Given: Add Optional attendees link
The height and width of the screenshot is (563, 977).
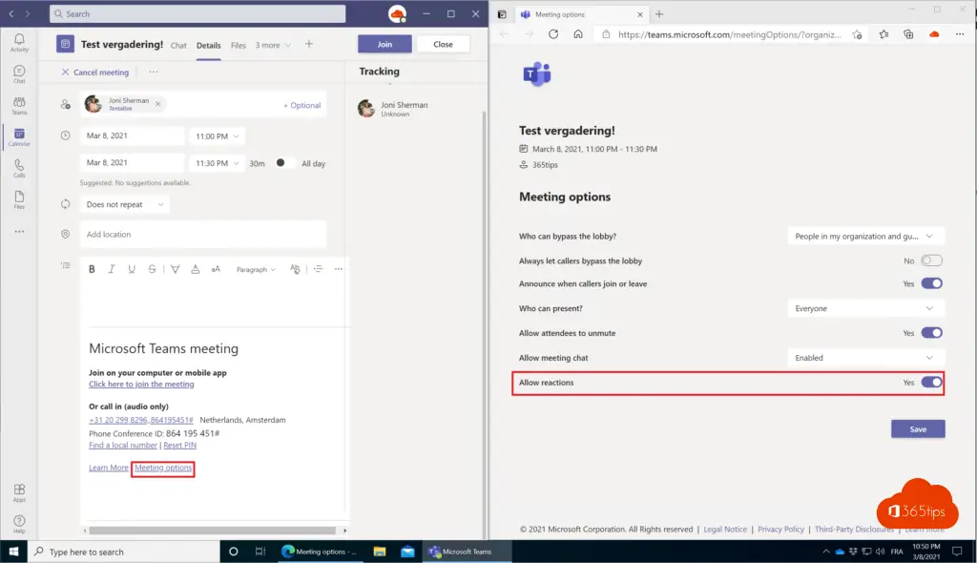Looking at the screenshot, I should (301, 105).
